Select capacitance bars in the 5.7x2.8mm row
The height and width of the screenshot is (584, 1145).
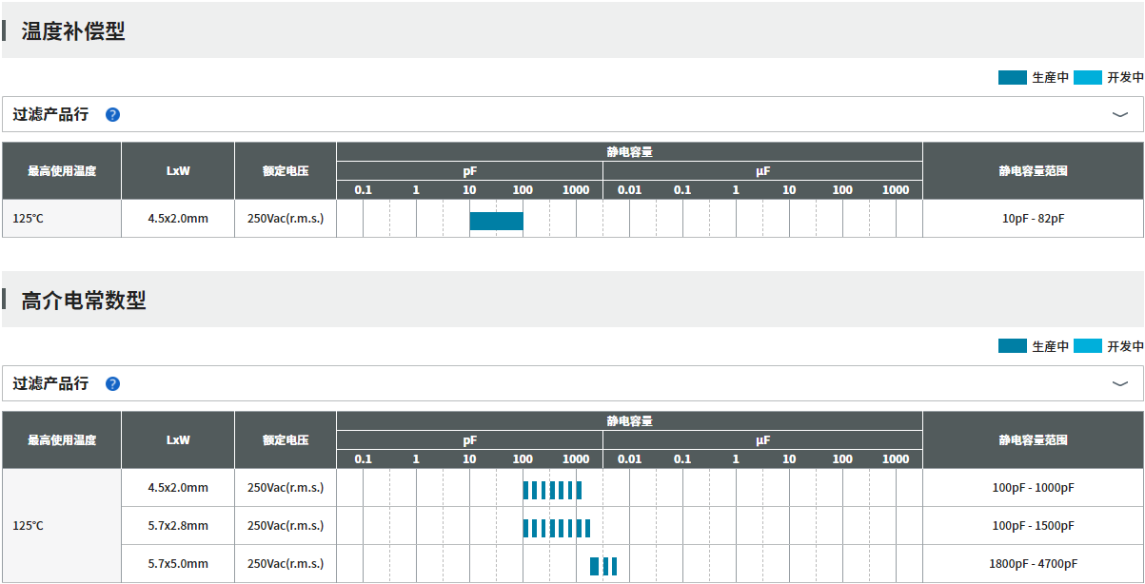coord(556,528)
